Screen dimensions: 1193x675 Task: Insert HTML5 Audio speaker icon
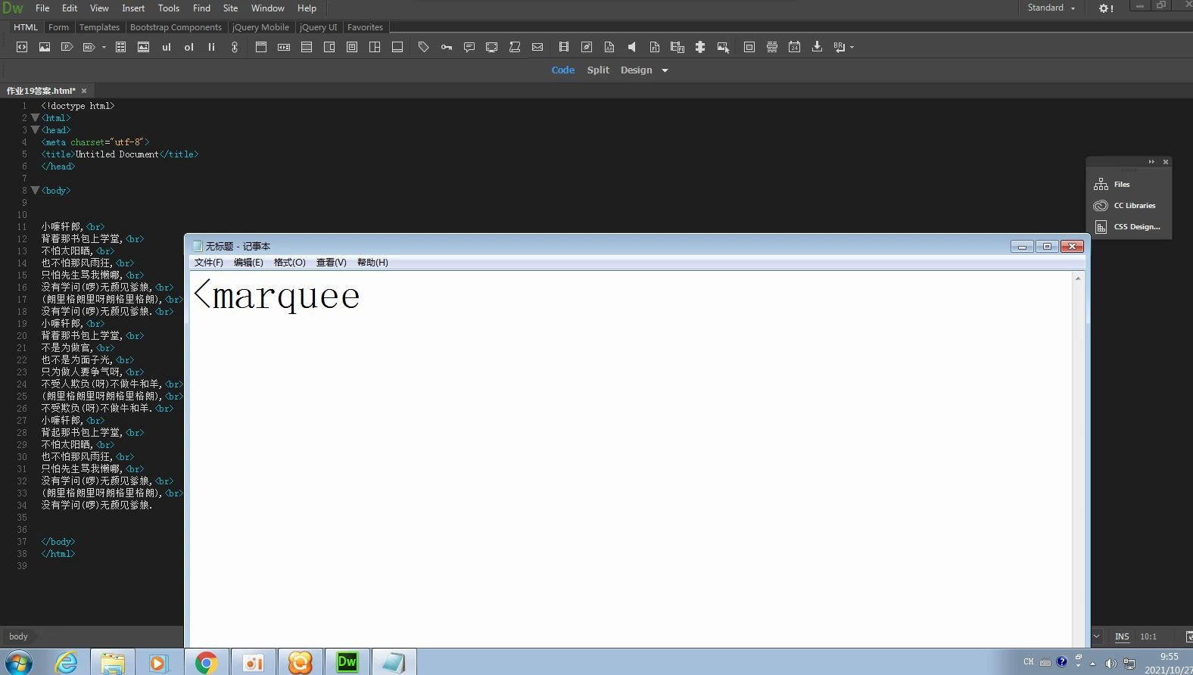[632, 47]
